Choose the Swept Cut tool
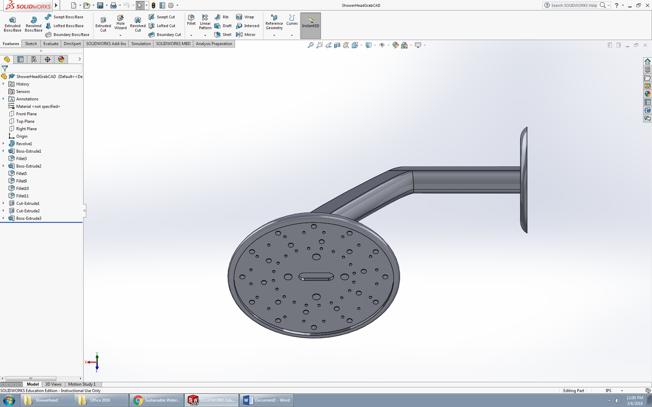Screen dimensions: 652x407 click(x=162, y=17)
